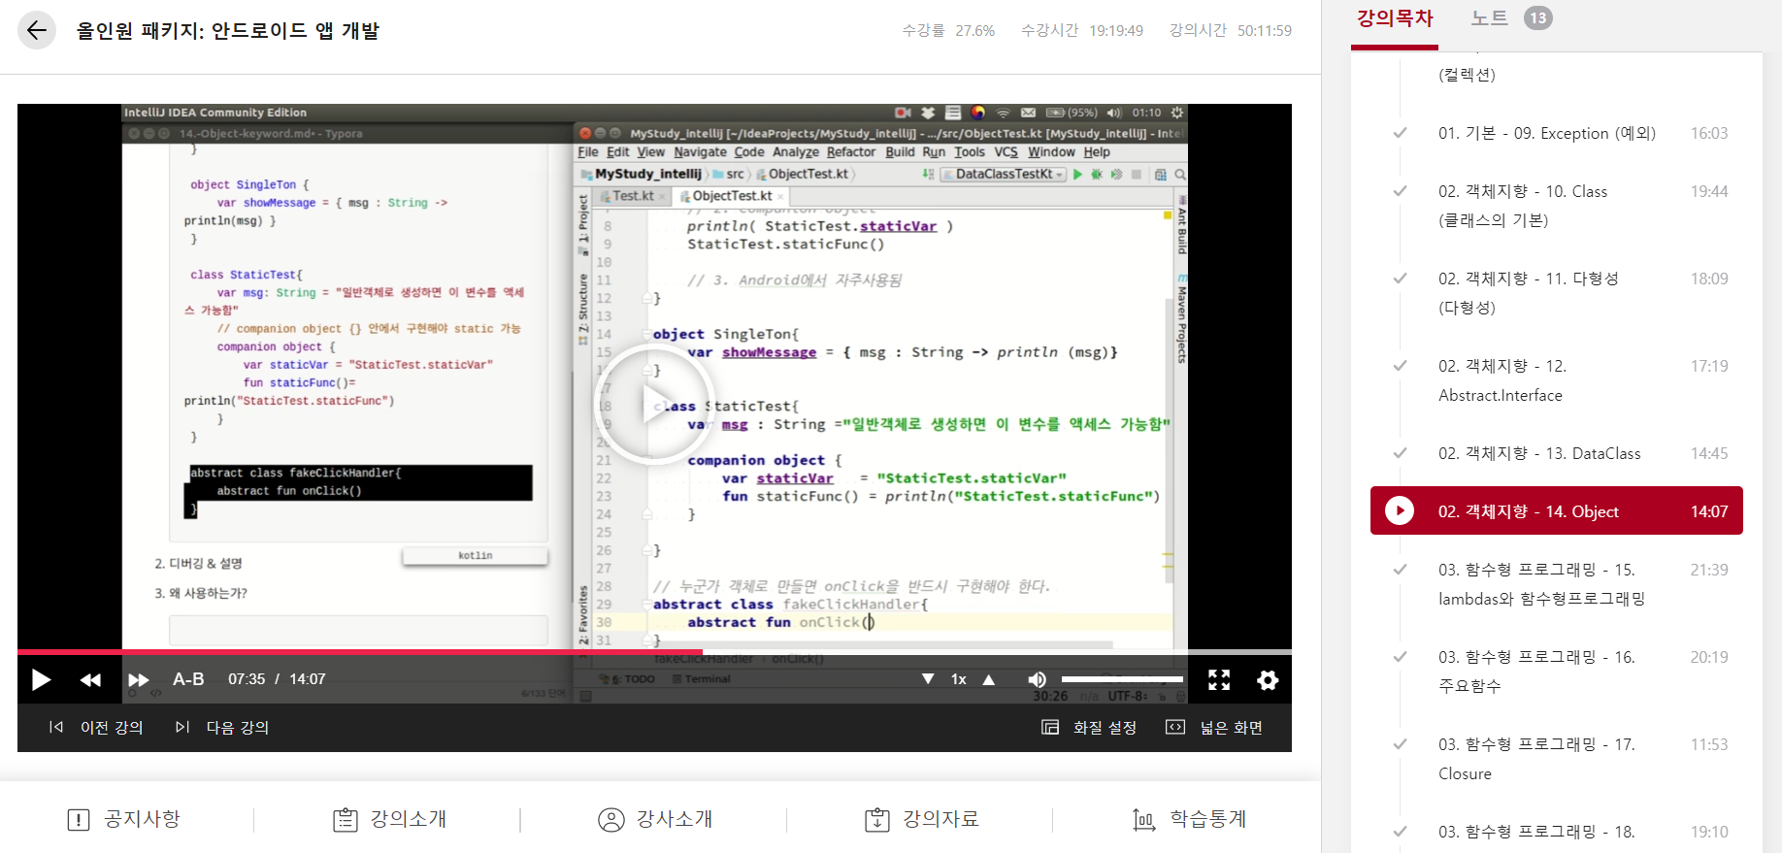Image resolution: width=1782 pixels, height=853 pixels.
Task: Mute the video volume
Action: tap(1037, 679)
